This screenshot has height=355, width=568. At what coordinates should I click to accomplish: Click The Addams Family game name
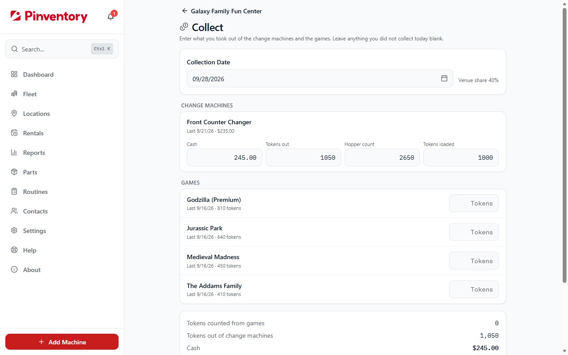click(x=214, y=286)
